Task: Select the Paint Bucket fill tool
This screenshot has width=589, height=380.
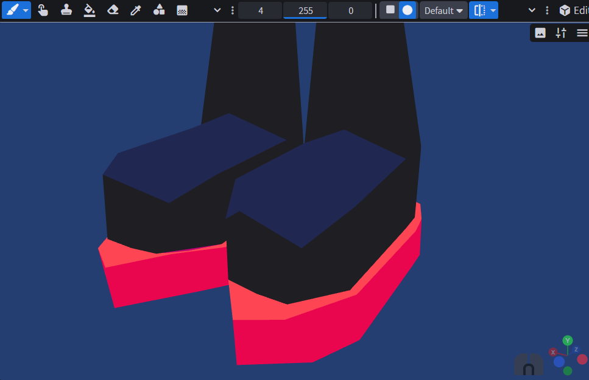Action: pyautogui.click(x=90, y=10)
